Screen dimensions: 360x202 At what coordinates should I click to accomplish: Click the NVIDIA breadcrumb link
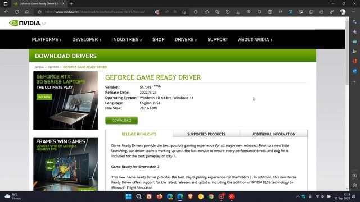click(x=39, y=67)
